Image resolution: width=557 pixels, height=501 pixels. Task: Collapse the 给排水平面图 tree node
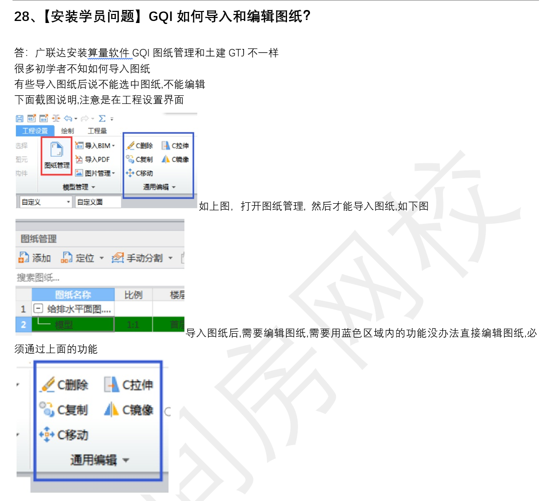[x=38, y=308]
